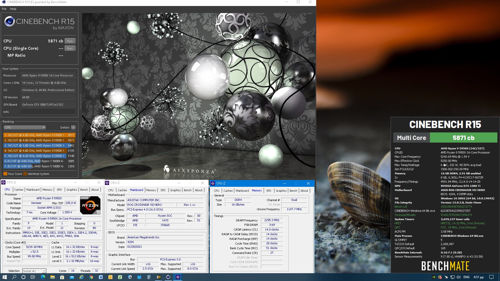Click the right CPU-Z window title icon

click(x=213, y=183)
